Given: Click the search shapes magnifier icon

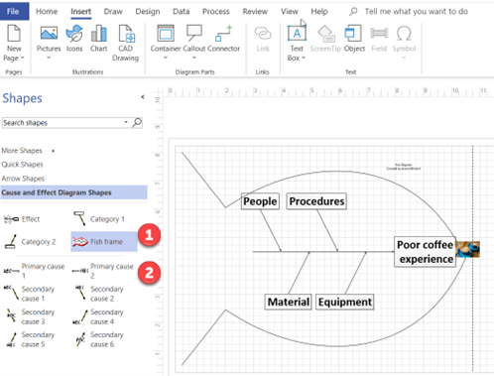Looking at the screenshot, I should tap(137, 122).
